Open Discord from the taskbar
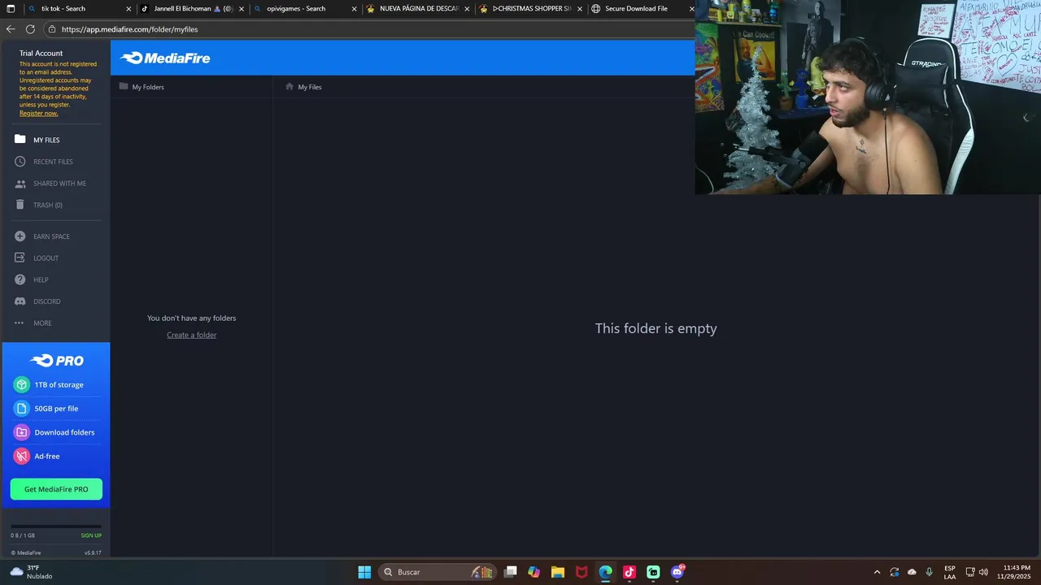 pos(677,572)
